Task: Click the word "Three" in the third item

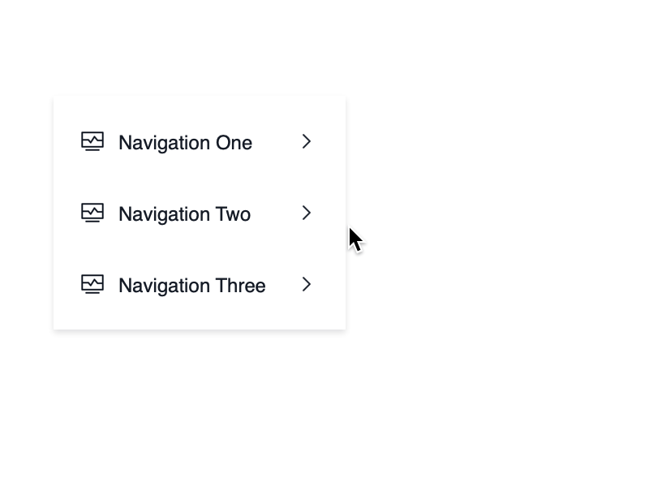Action: (x=241, y=286)
